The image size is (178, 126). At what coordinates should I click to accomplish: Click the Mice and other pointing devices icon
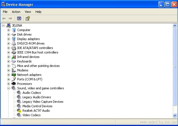14,66
